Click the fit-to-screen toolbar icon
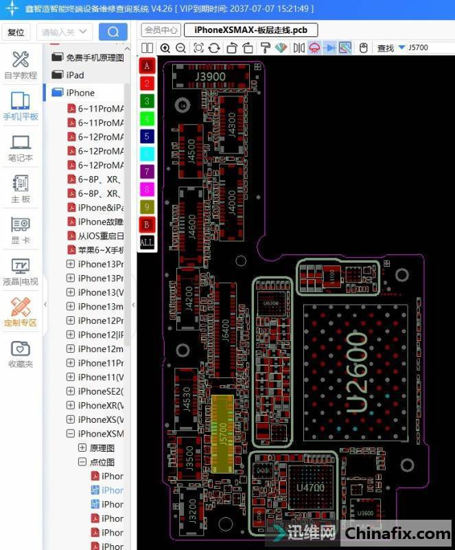Image resolution: width=455 pixels, height=550 pixels. coord(198,47)
